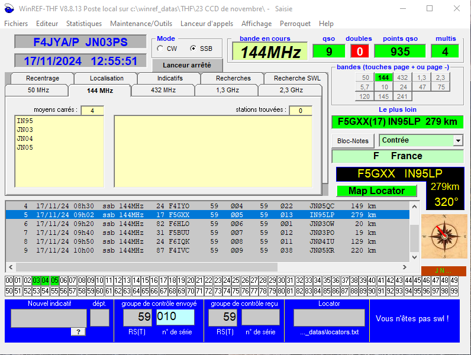Click the log list scroll-right arrow
Screen dimensions: 471x355
coord(404,267)
